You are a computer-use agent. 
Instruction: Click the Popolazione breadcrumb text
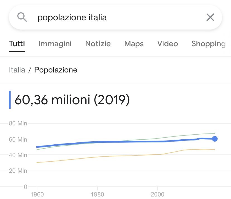pyautogui.click(x=56, y=70)
